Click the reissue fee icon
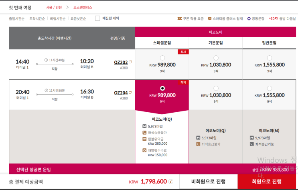 click(144, 150)
